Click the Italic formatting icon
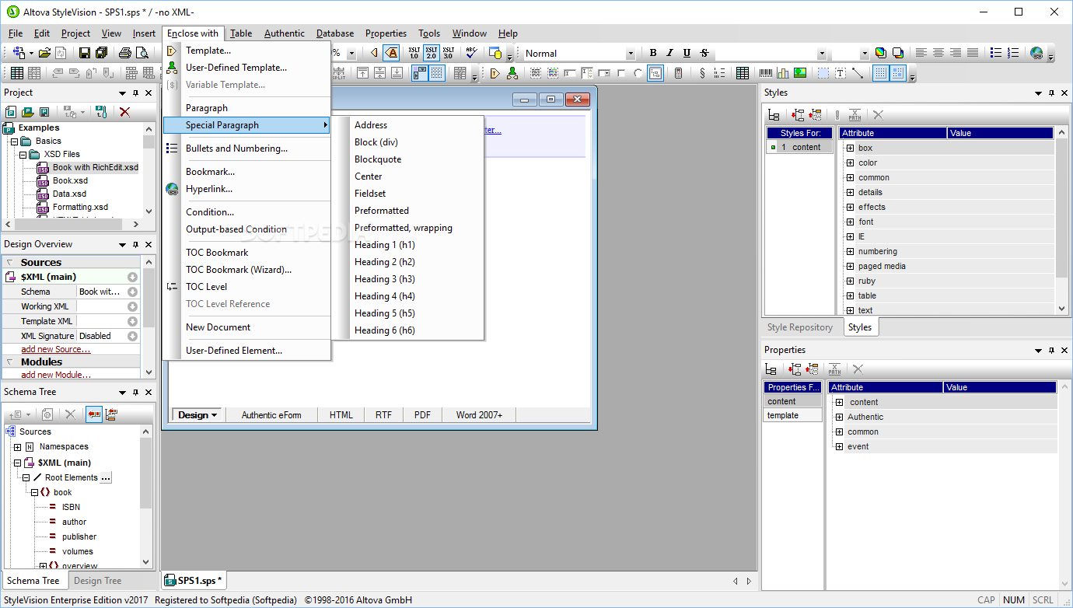This screenshot has height=608, width=1073. 670,53
